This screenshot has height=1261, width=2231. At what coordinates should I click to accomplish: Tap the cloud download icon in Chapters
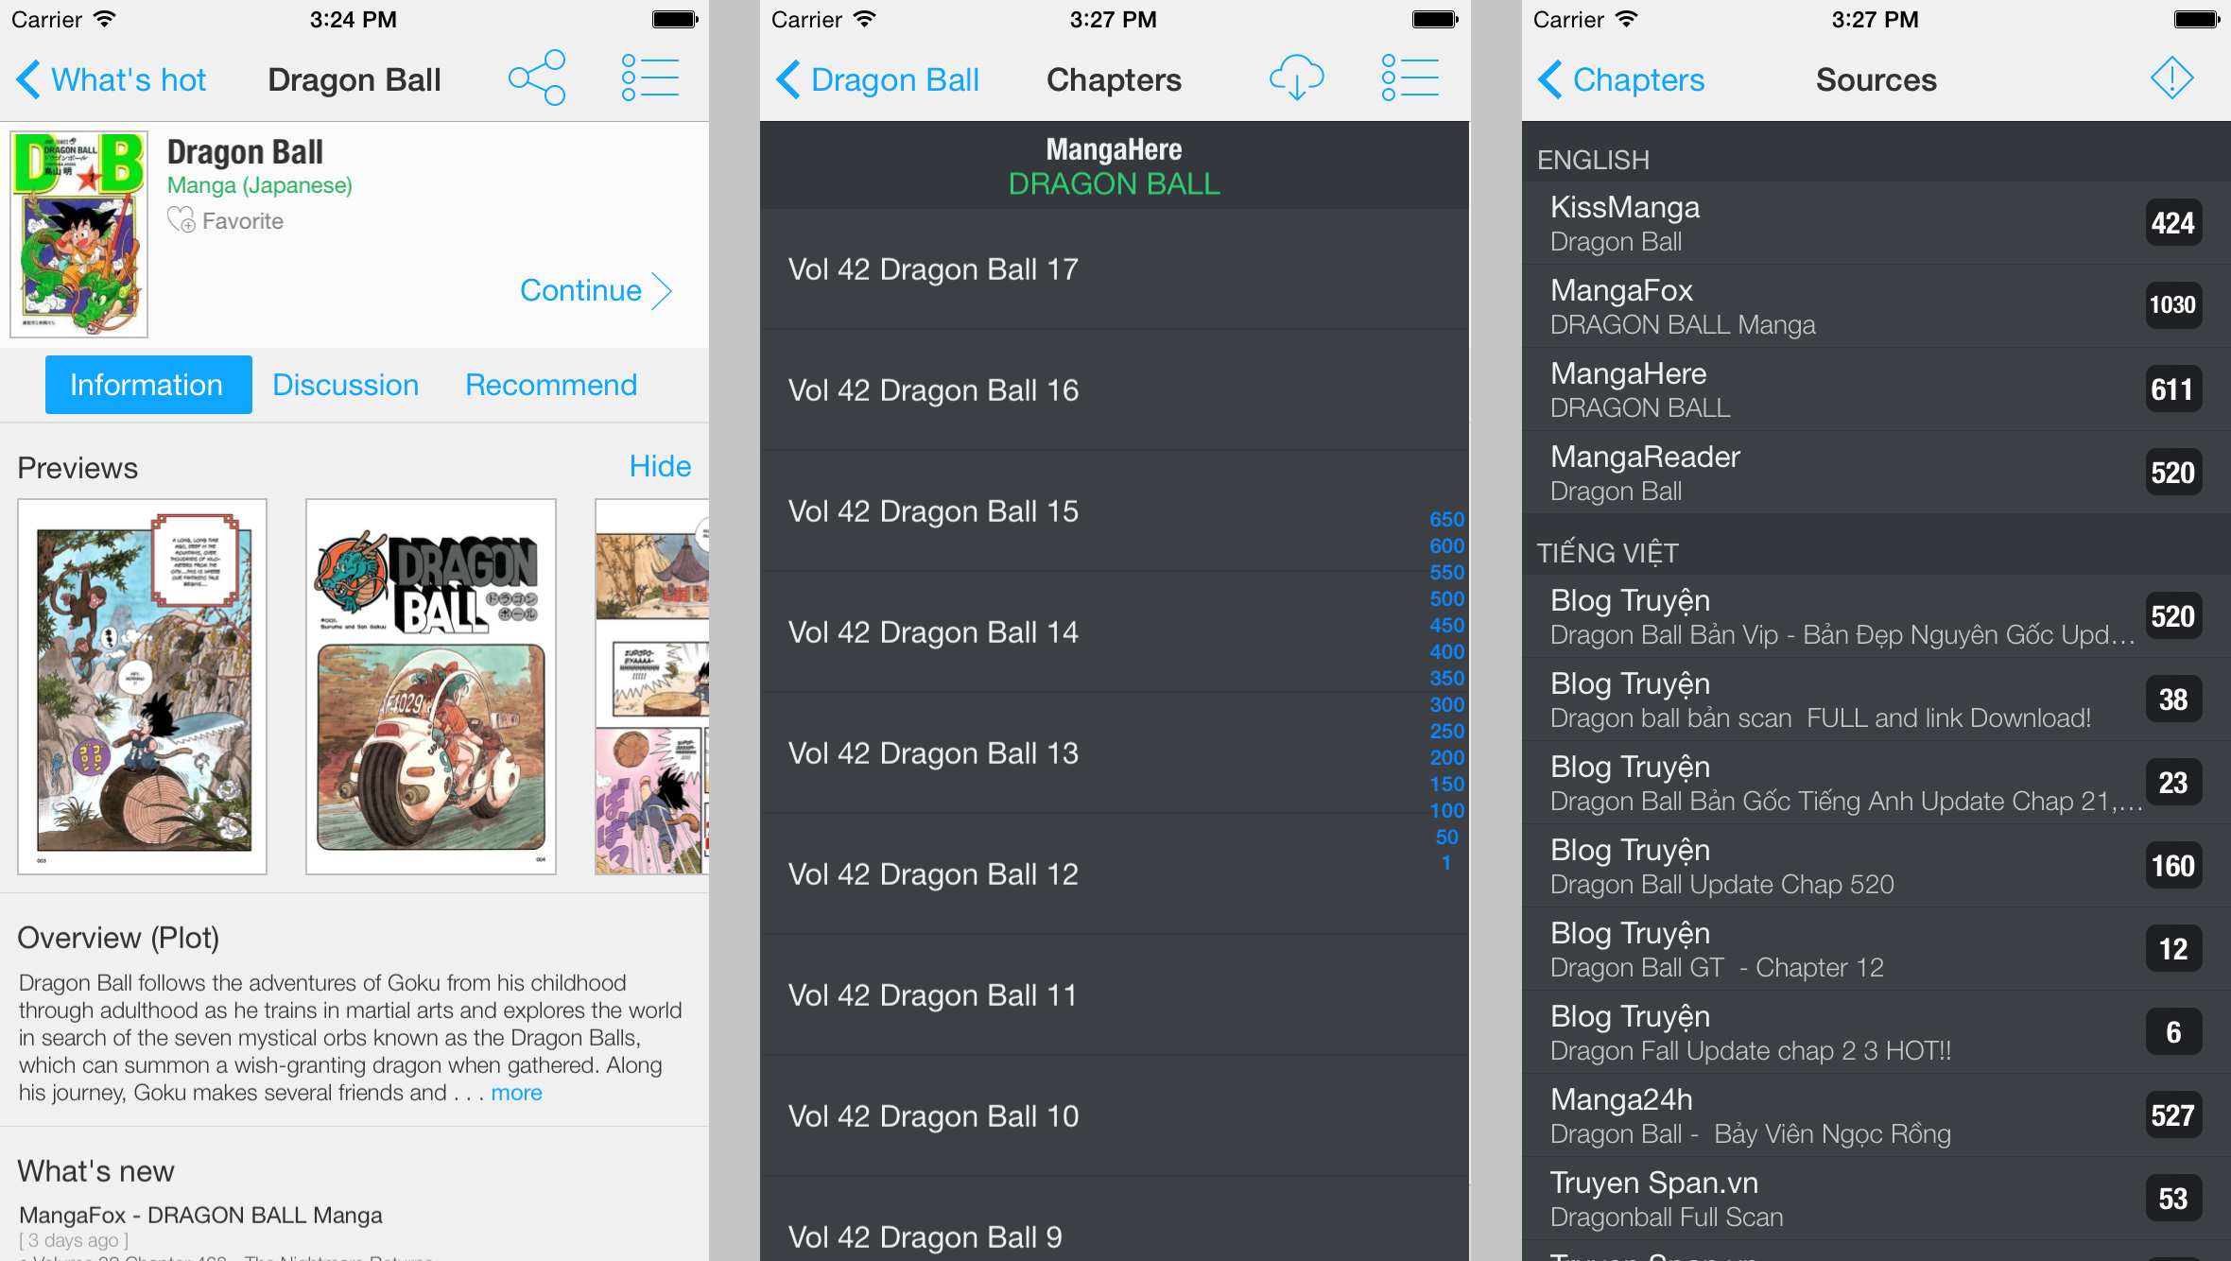coord(1296,78)
